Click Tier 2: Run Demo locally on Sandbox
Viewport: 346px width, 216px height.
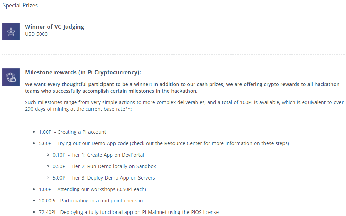104,166
